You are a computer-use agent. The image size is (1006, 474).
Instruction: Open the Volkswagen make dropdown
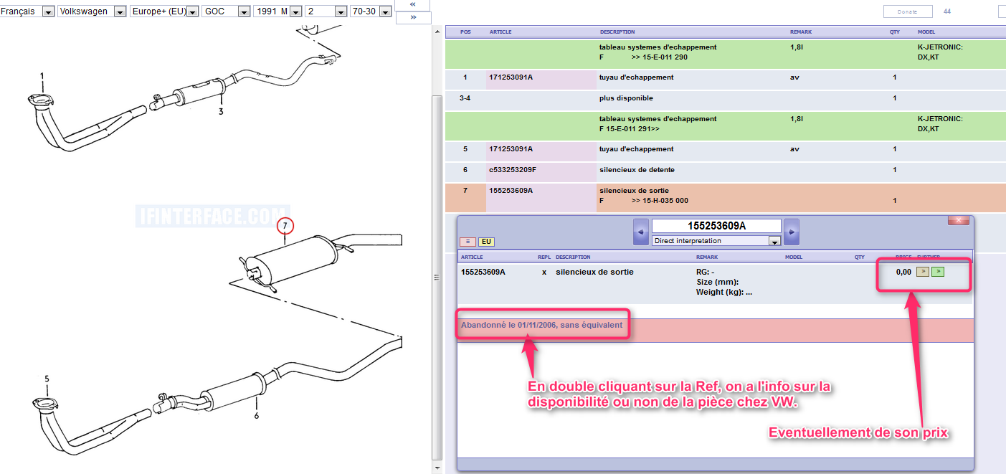pyautogui.click(x=120, y=11)
